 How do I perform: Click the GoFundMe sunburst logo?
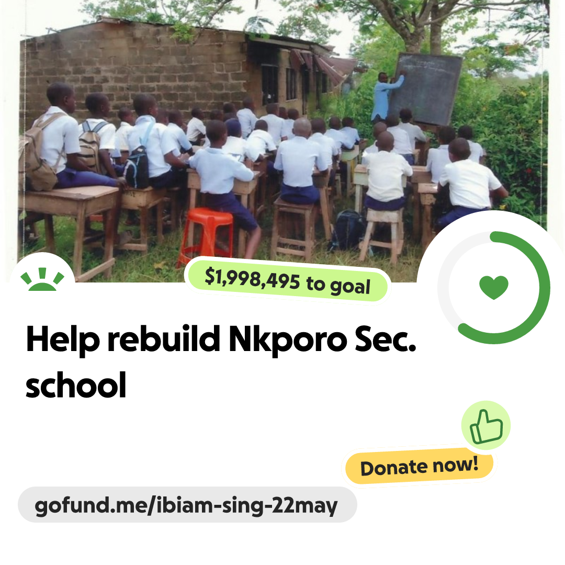tap(42, 279)
